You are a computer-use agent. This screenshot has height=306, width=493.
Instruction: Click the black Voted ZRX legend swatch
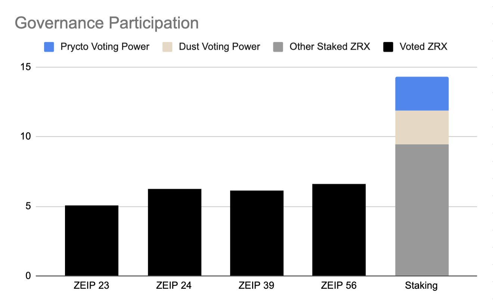[x=388, y=47]
